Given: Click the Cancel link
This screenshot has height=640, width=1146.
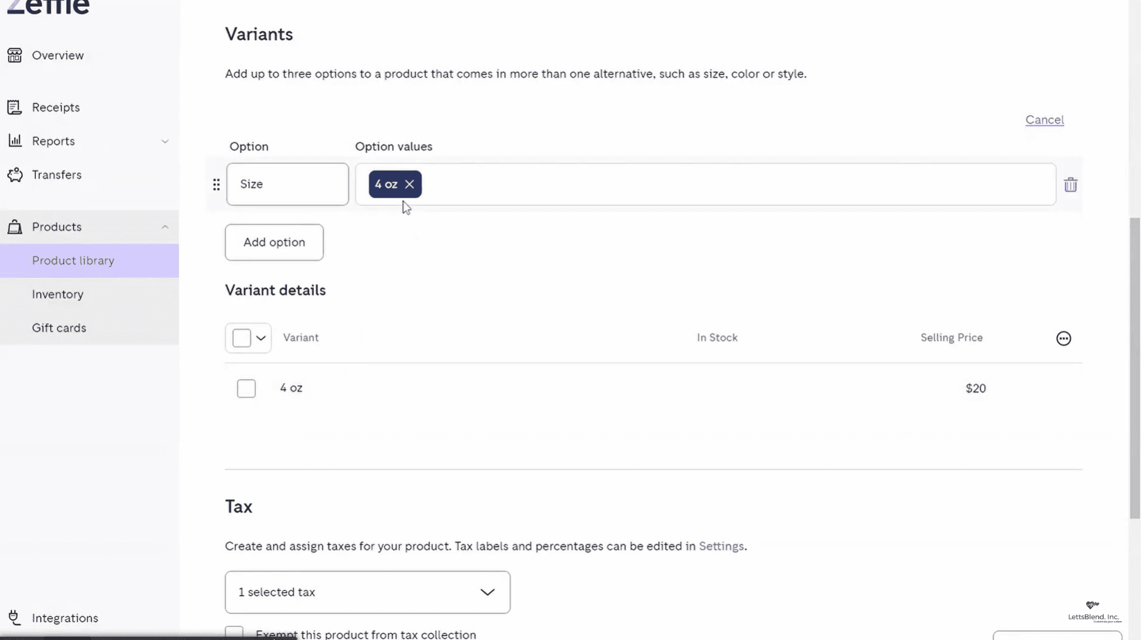Looking at the screenshot, I should coord(1044,120).
